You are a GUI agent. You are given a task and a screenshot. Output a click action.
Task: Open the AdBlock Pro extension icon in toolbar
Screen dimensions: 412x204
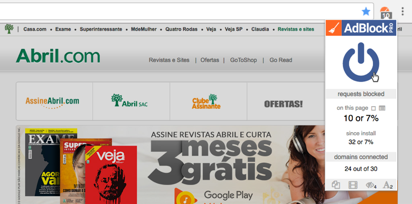(x=385, y=12)
